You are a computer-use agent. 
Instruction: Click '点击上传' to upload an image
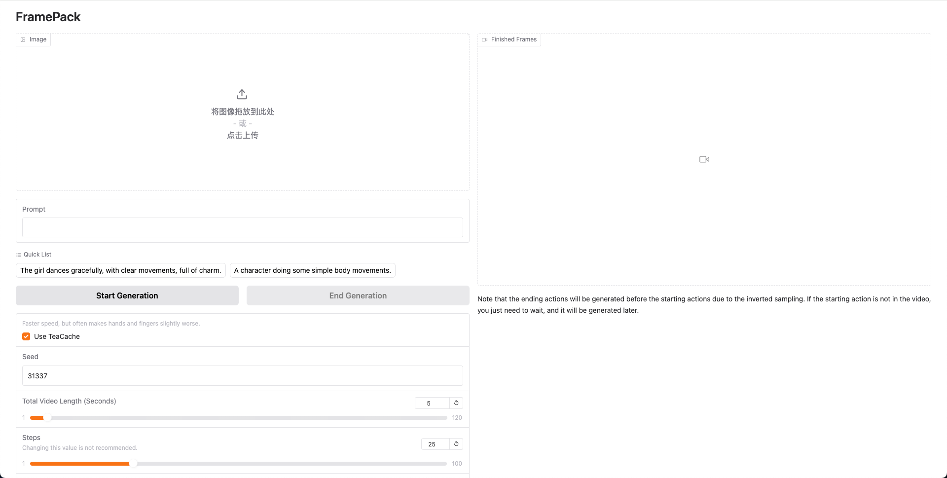(243, 135)
